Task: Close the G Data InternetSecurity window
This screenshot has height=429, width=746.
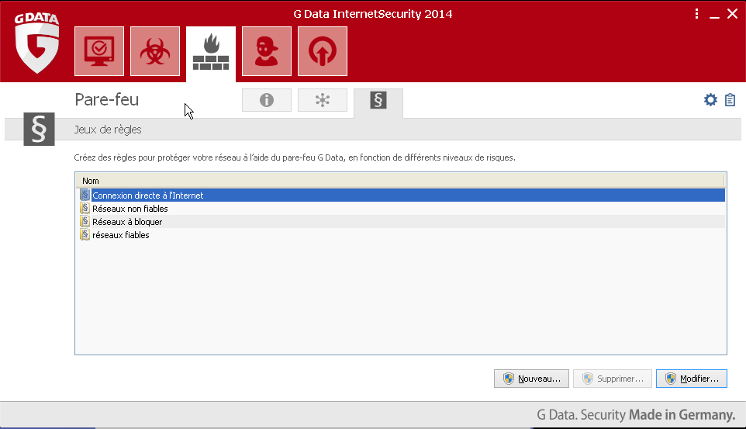Action: coord(732,14)
